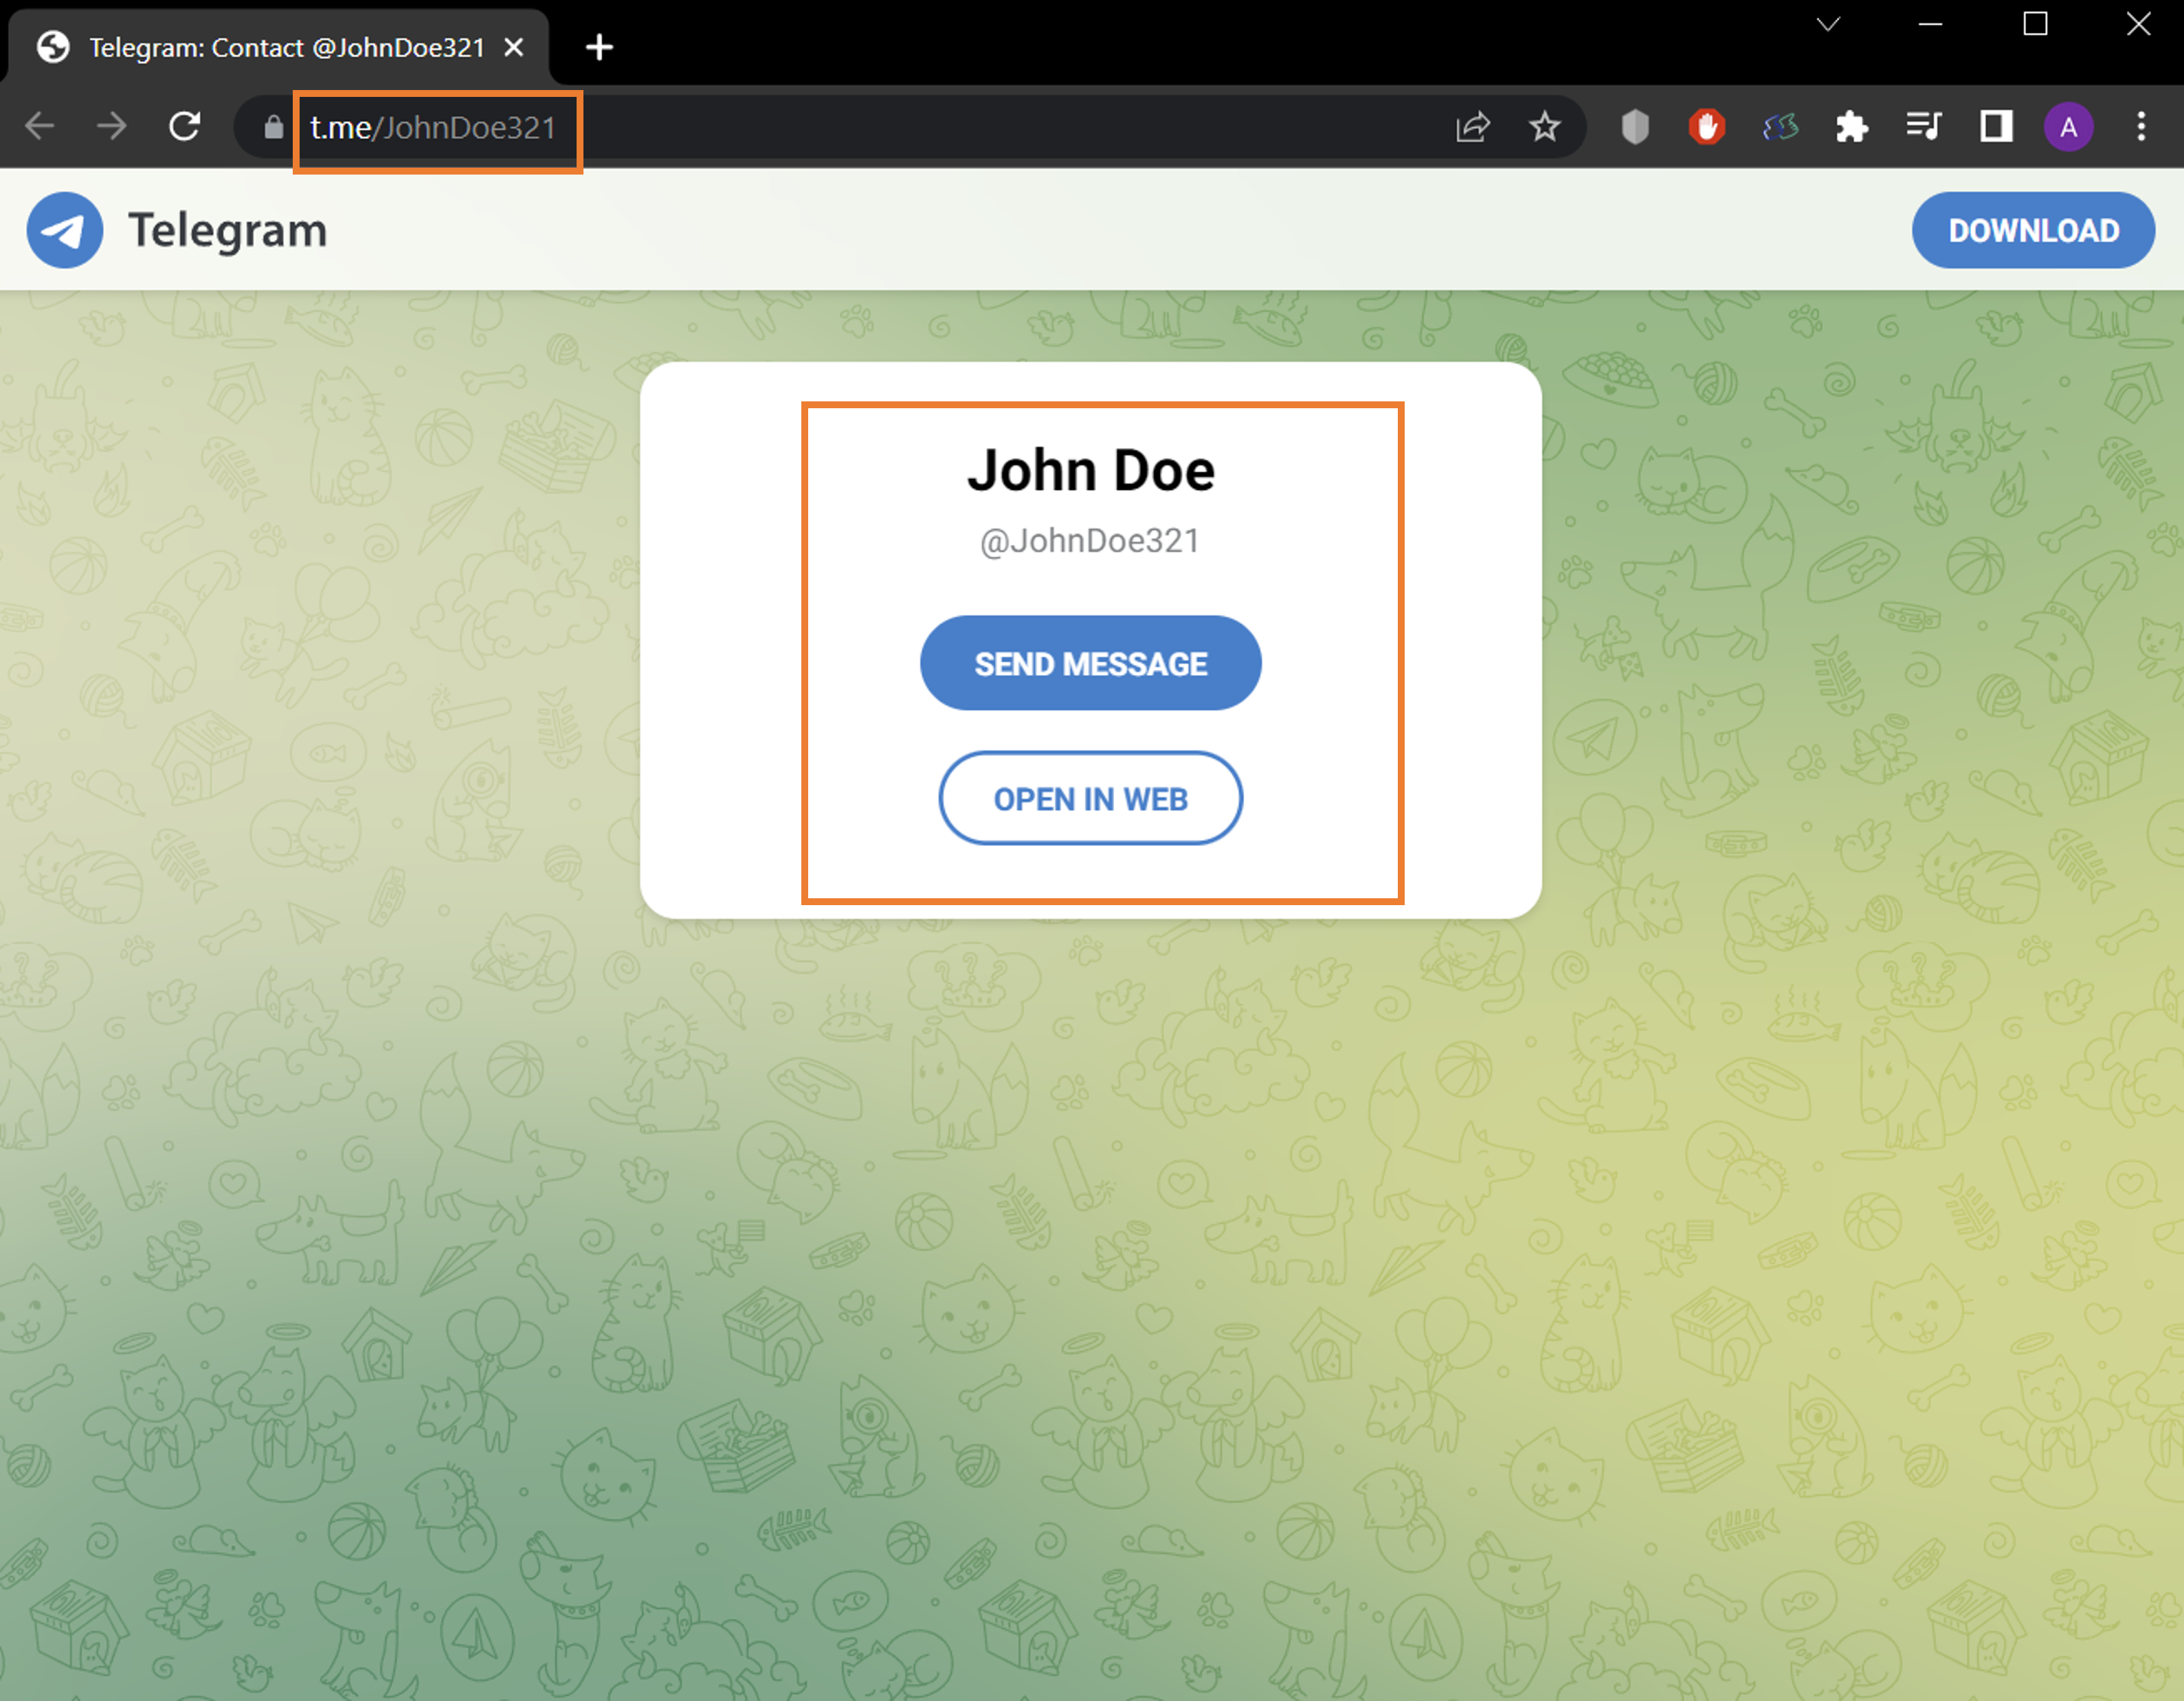
Task: Select the Telegram: Contact @JohnDoe321 tab
Action: coord(279,47)
